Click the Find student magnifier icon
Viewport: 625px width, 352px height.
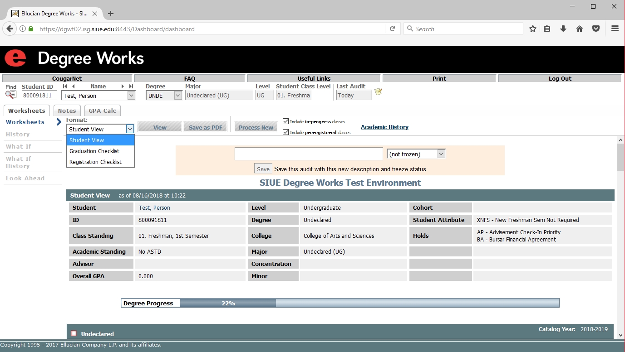point(10,95)
